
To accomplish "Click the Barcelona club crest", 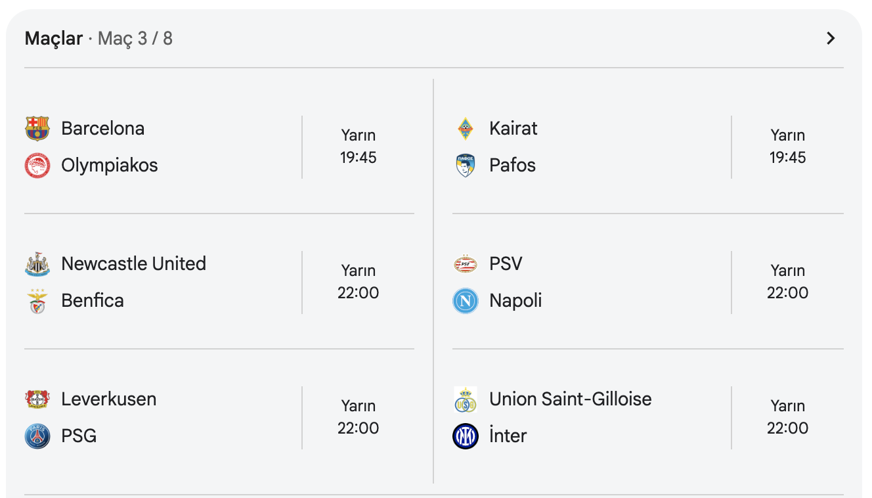I will [x=37, y=129].
